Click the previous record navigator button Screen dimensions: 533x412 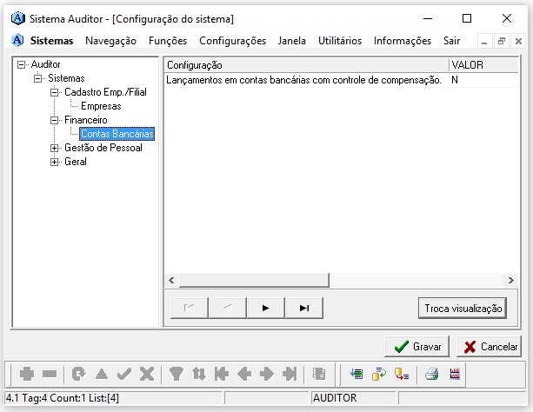click(228, 308)
